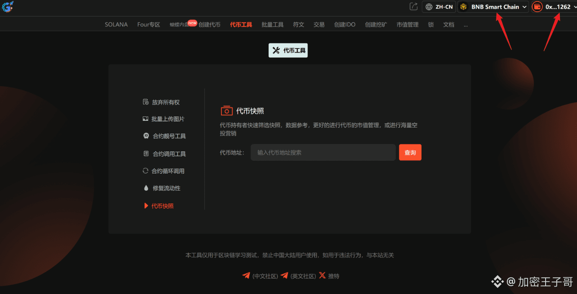Click the wallet icon next to 0x...1262

pyautogui.click(x=537, y=7)
